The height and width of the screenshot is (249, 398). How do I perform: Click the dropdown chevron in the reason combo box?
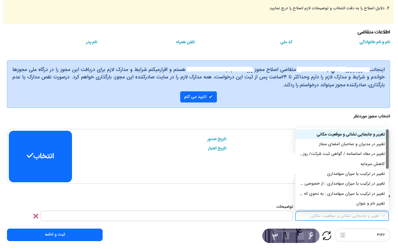pyautogui.click(x=384, y=216)
